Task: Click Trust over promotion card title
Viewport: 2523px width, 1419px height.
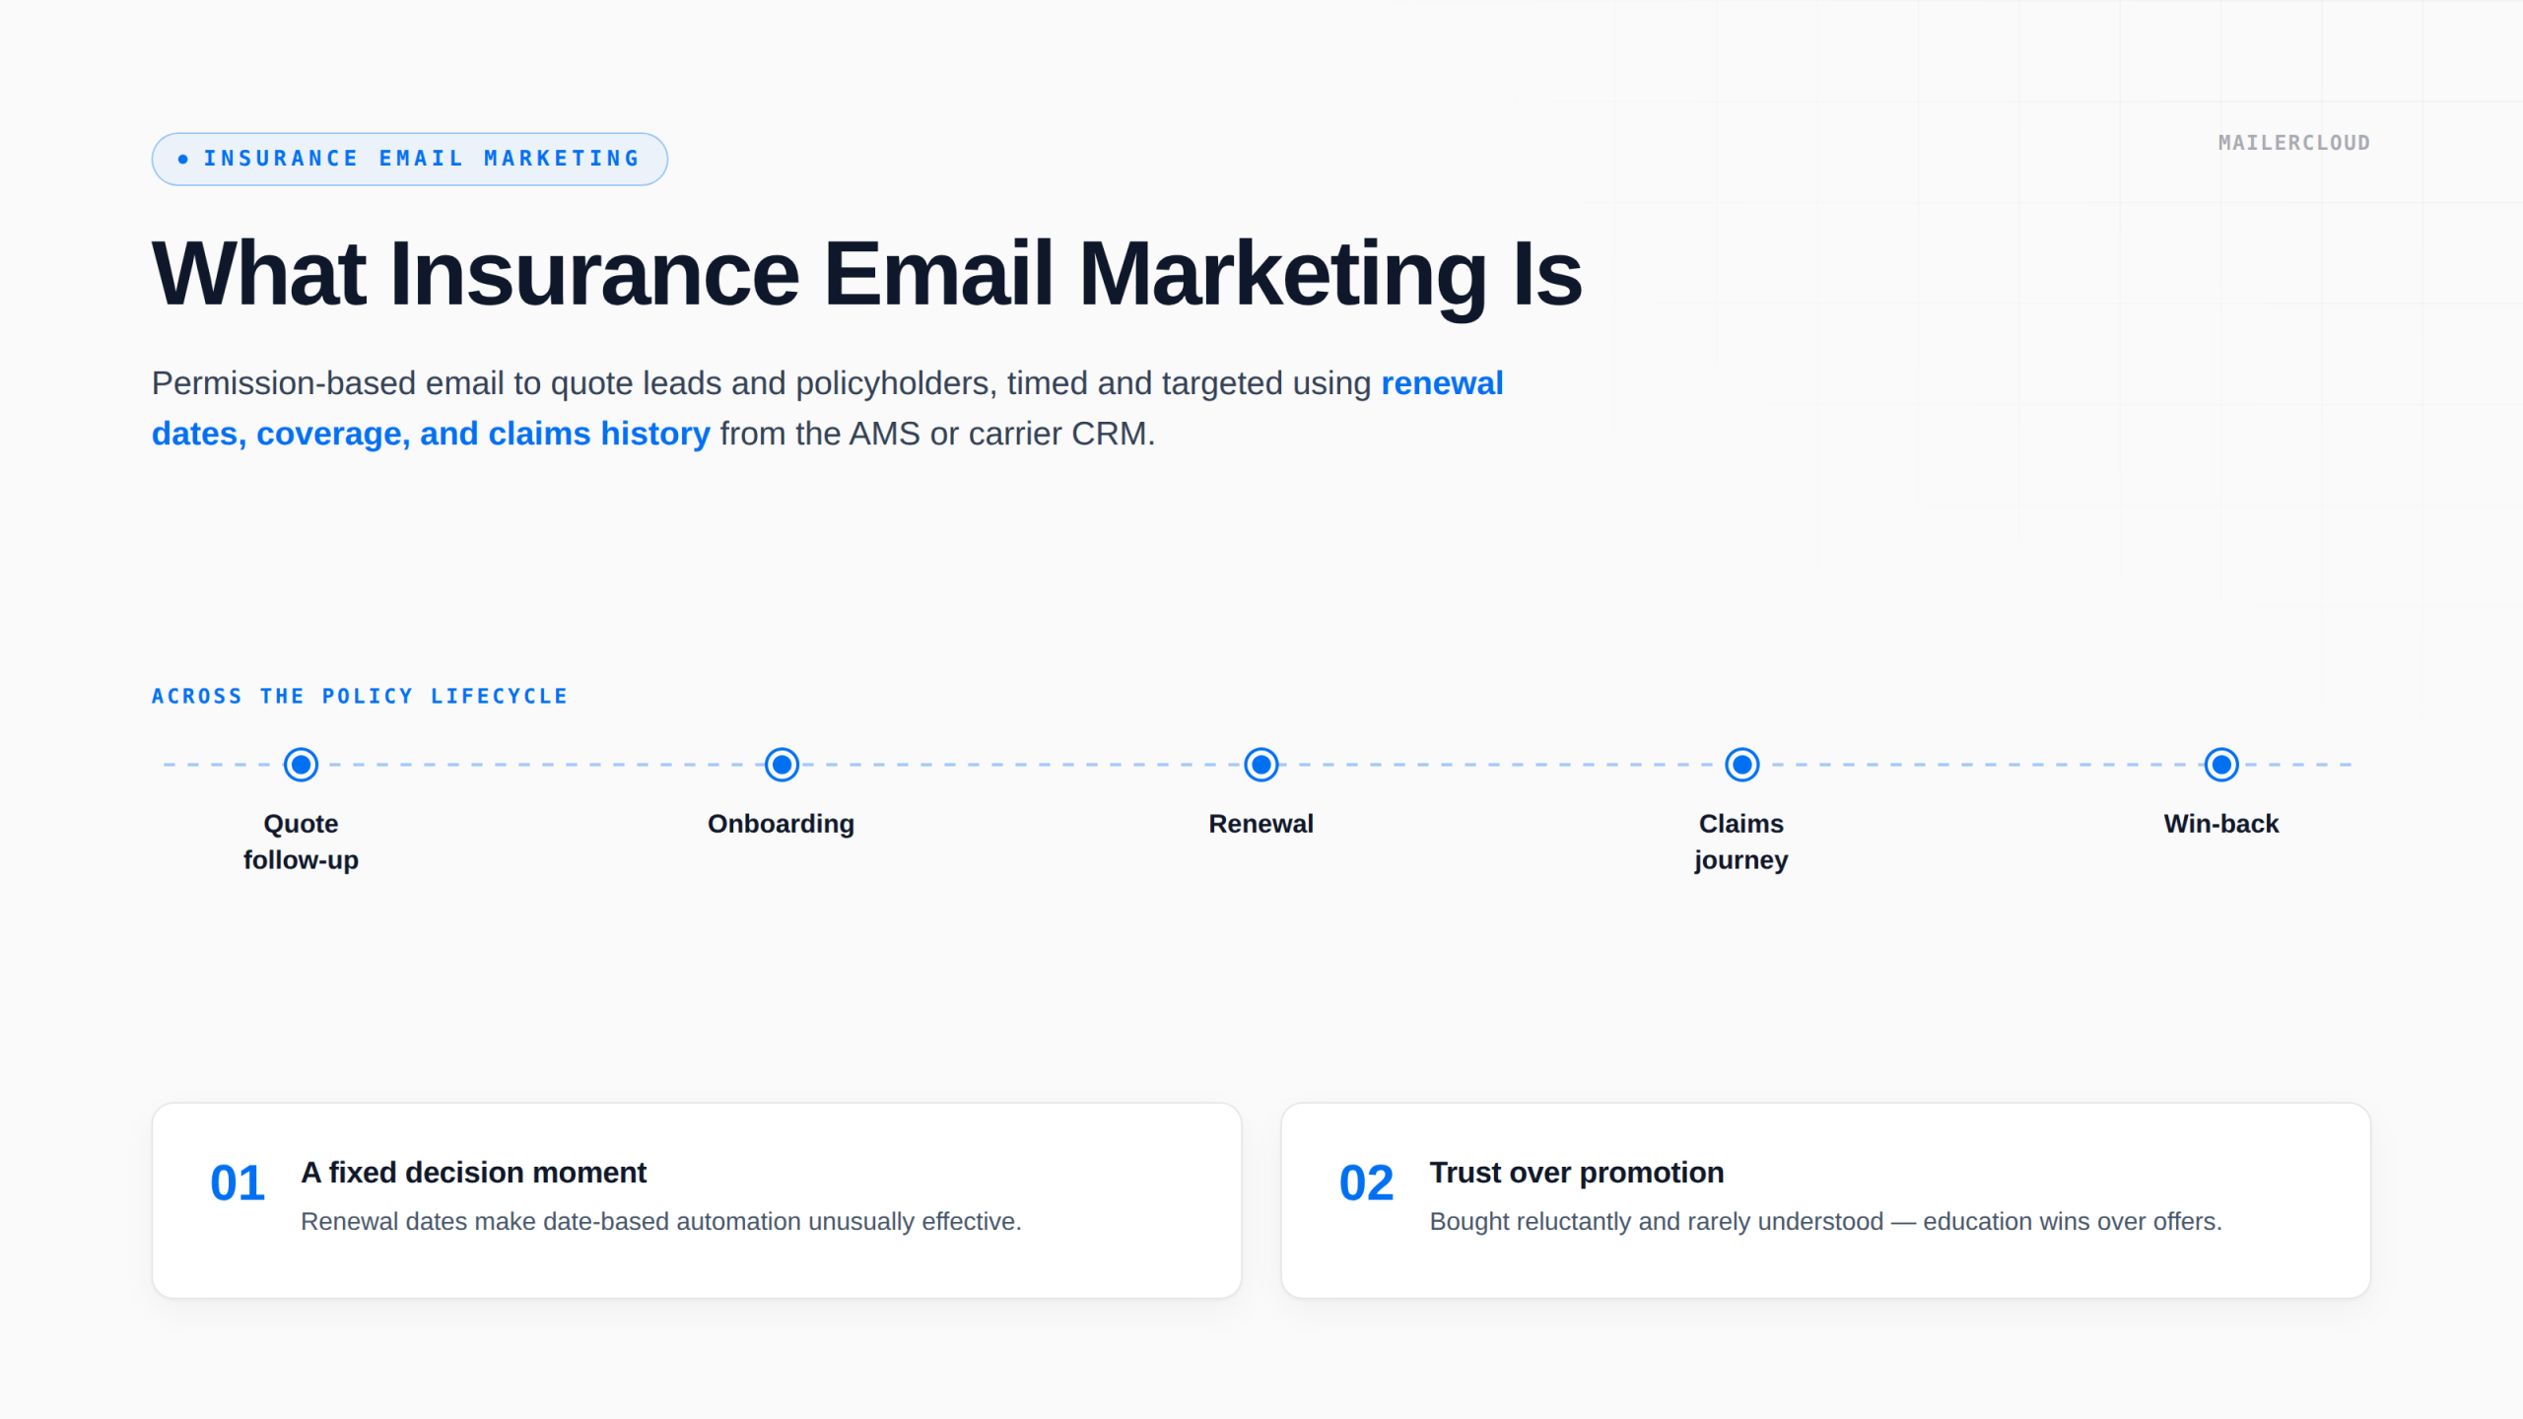Action: [x=1577, y=1173]
